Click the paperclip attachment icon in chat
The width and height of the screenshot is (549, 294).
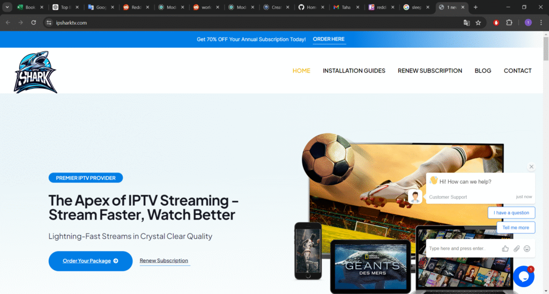(516, 248)
